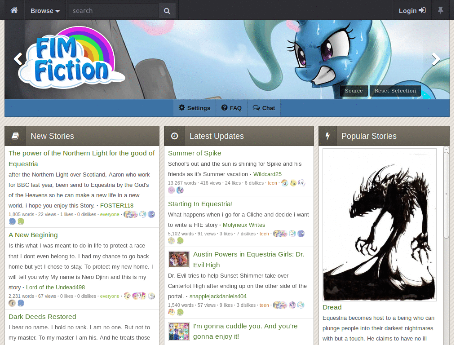The width and height of the screenshot is (460, 345).
Task: Click 'everyone' rating under Northern Light story
Action: tap(110, 214)
